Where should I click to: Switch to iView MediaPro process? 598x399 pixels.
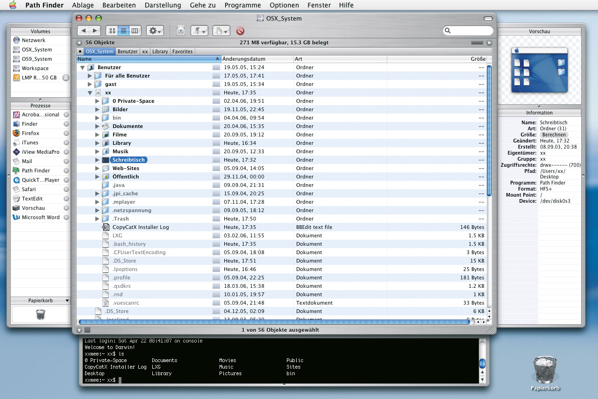tap(41, 152)
